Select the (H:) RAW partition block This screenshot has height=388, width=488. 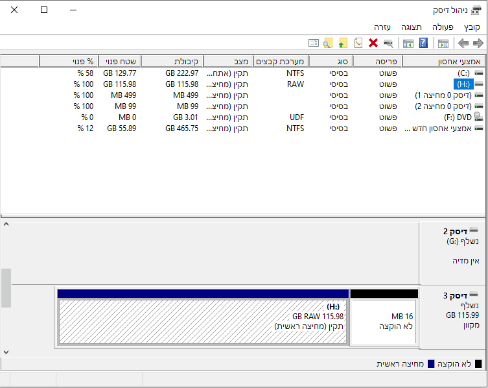point(203,322)
